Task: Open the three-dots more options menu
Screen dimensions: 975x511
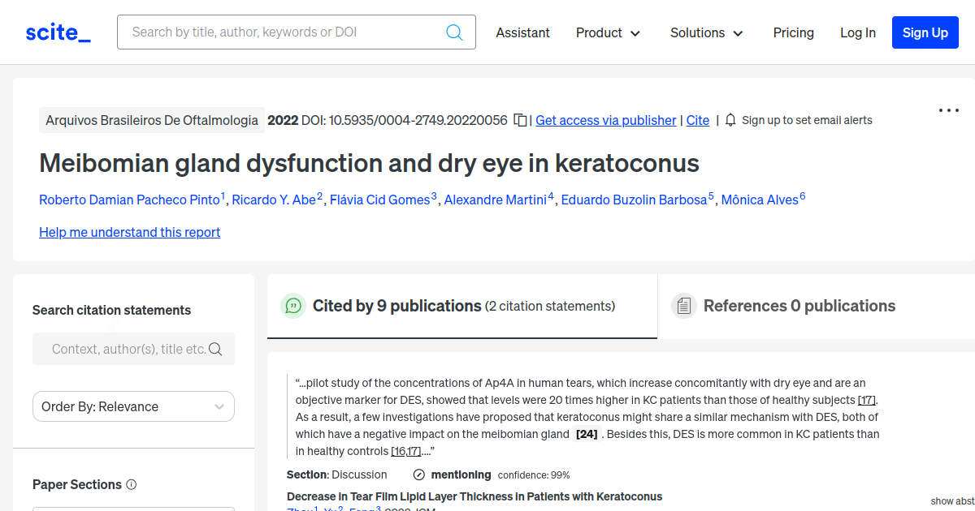Action: click(948, 110)
